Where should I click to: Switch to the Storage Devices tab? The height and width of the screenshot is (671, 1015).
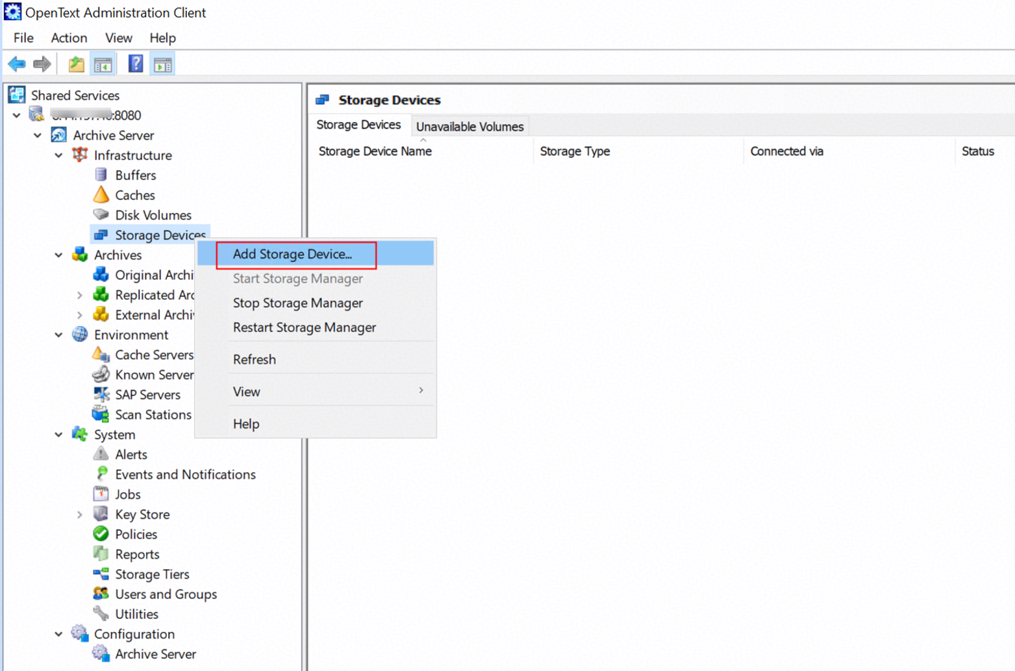358,125
